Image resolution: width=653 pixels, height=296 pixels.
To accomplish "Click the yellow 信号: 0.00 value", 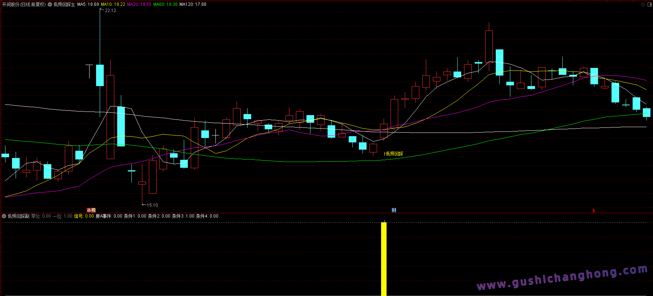I will click(84, 216).
